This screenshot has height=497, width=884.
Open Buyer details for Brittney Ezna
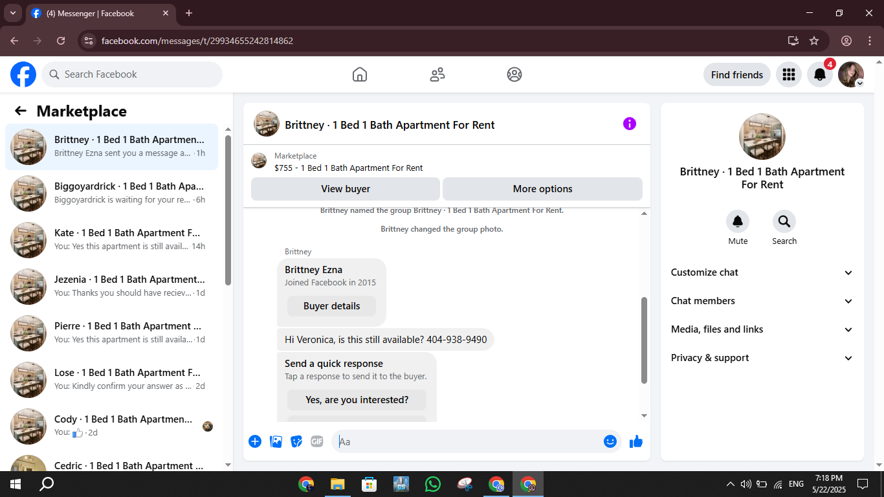click(x=331, y=306)
